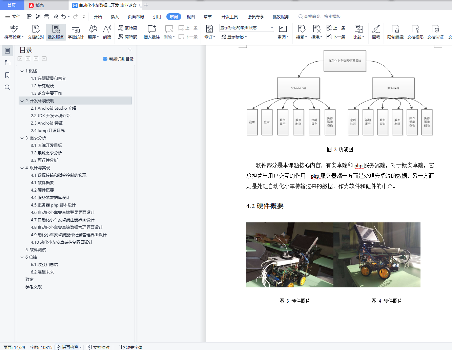The width and height of the screenshot is (452, 350).
Task: Switch to the 视图 ribbon tab
Action: click(x=191, y=17)
